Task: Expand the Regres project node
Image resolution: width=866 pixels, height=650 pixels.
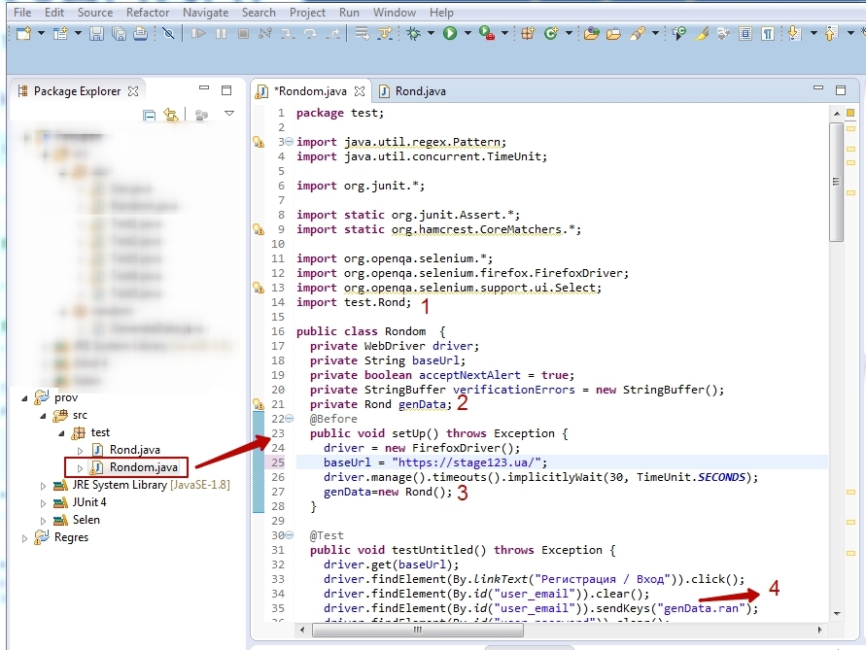Action: point(23,538)
